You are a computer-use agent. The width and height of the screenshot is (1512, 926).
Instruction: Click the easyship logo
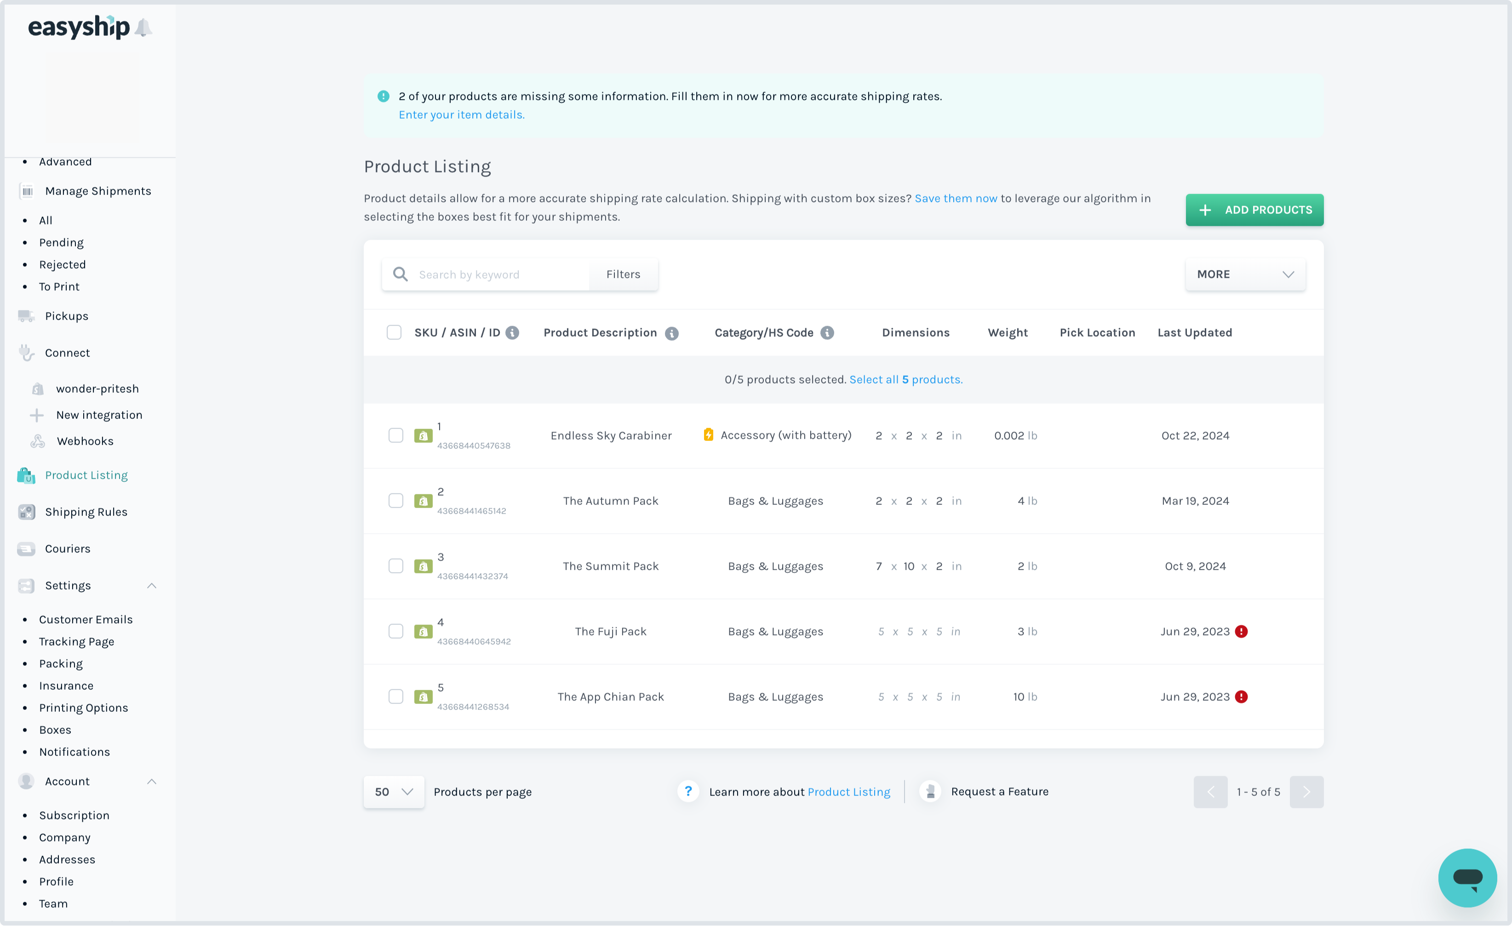pyautogui.click(x=79, y=27)
